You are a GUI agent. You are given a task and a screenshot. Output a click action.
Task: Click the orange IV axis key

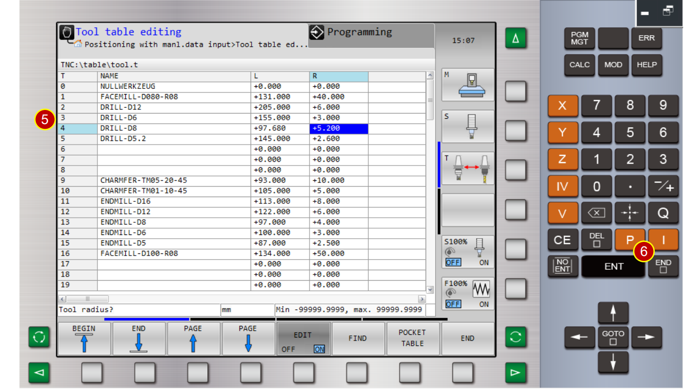(563, 186)
